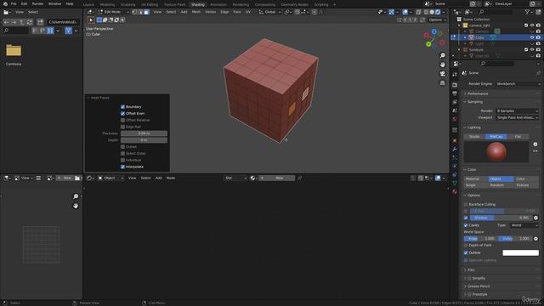Click the pin icon next to Scene
544x306 pixels.
[538, 73]
